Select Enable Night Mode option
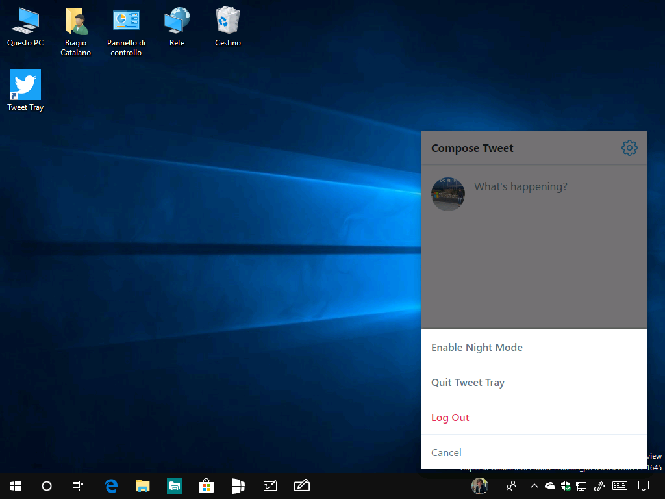 [x=534, y=347]
